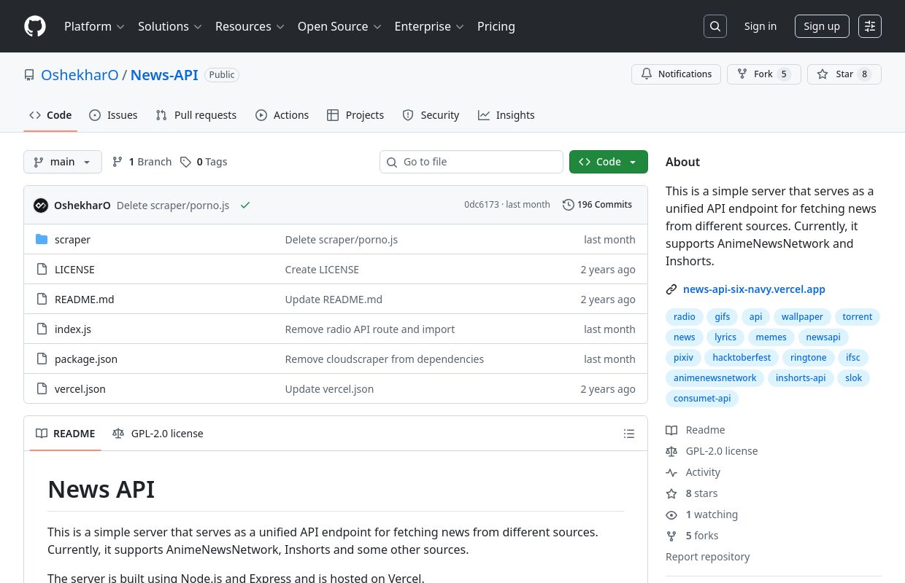Image resolution: width=905 pixels, height=583 pixels.
Task: Open the Pricing menu item
Action: tap(496, 26)
